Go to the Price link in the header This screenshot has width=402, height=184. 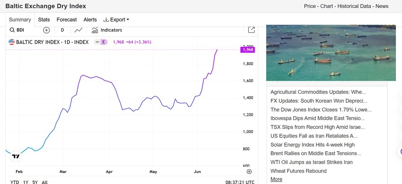pyautogui.click(x=310, y=6)
